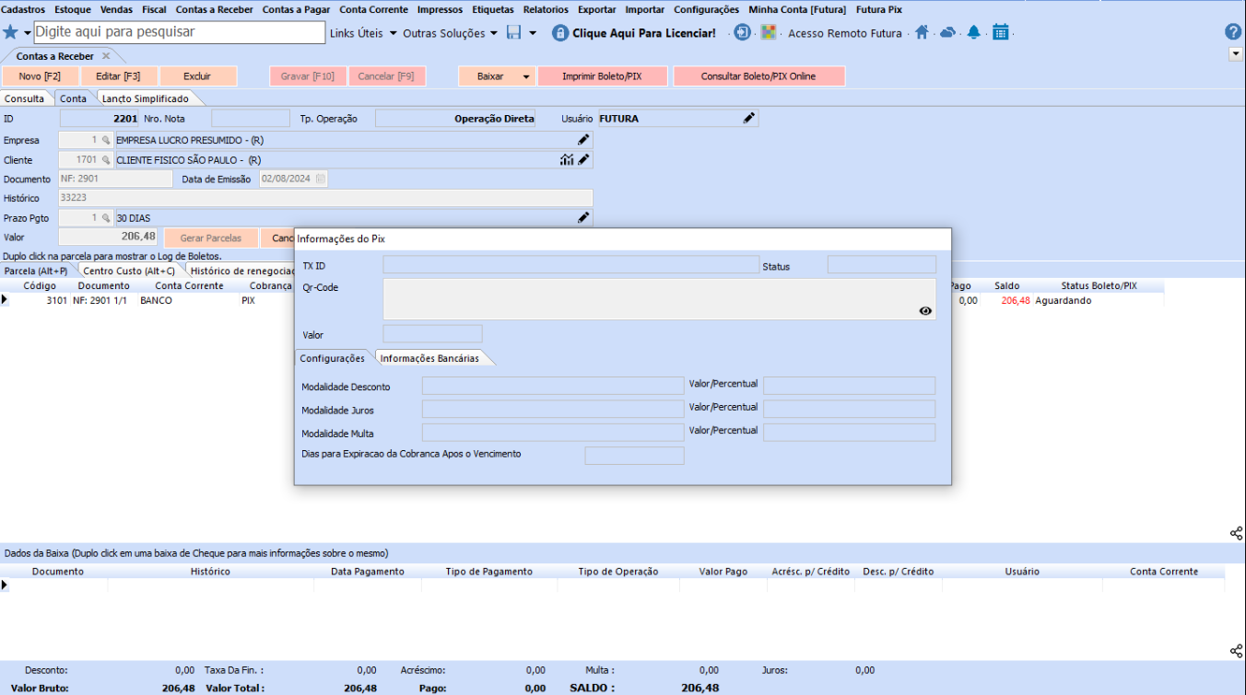
Task: Open the Estoque menu
Action: [x=73, y=9]
